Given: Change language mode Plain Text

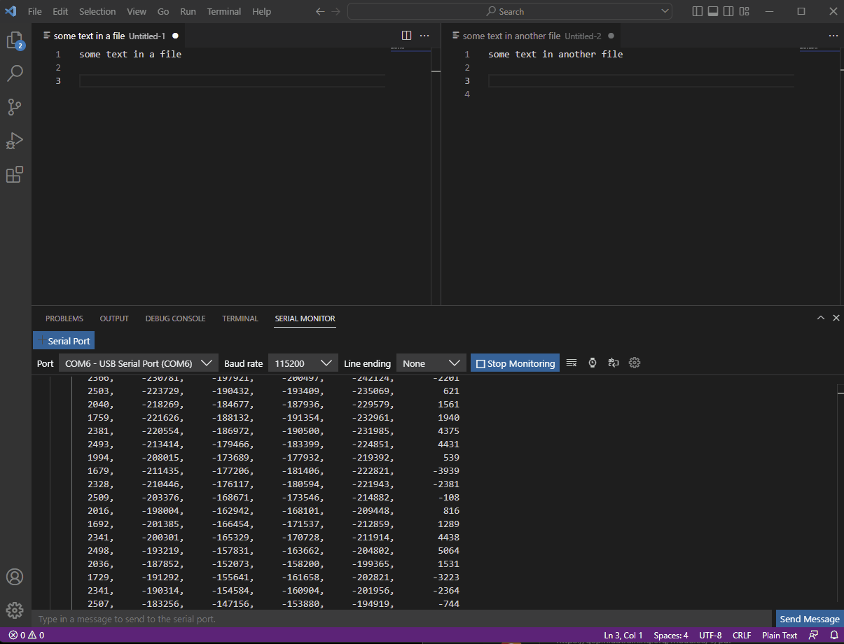Looking at the screenshot, I should click(x=780, y=636).
